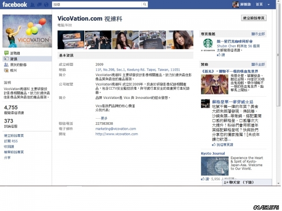Click the 電腦/科技 category text
Viewport: 282px width, 211px height.
point(65,25)
